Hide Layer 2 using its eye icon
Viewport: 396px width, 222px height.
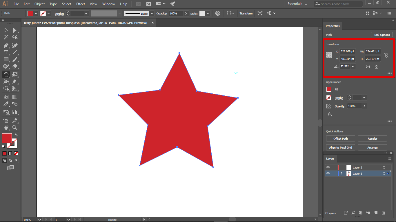[x=328, y=167]
